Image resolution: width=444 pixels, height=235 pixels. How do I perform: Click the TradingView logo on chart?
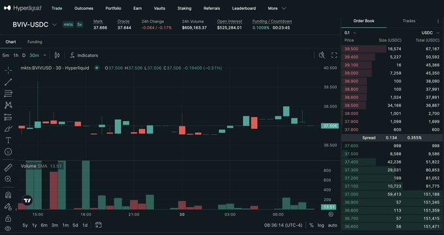coord(27,200)
